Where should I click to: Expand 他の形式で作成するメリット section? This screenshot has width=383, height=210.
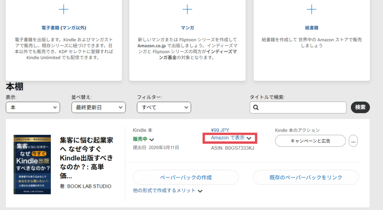pyautogui.click(x=168, y=191)
